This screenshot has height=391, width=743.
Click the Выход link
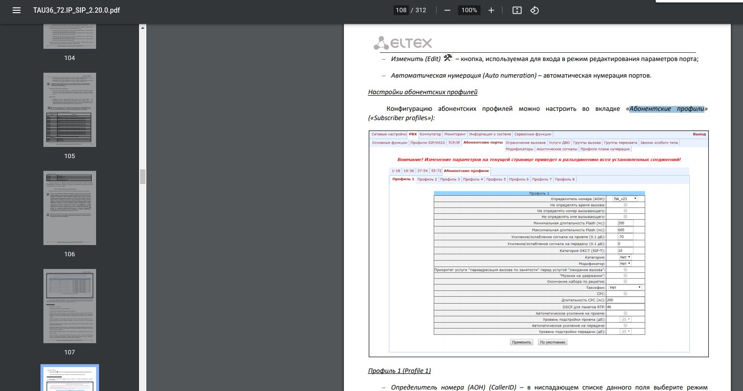point(699,134)
